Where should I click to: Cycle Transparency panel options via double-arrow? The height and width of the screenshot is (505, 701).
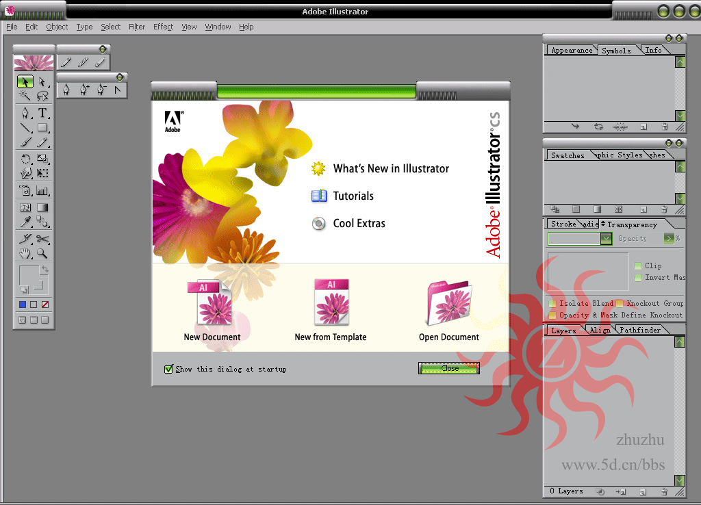603,224
